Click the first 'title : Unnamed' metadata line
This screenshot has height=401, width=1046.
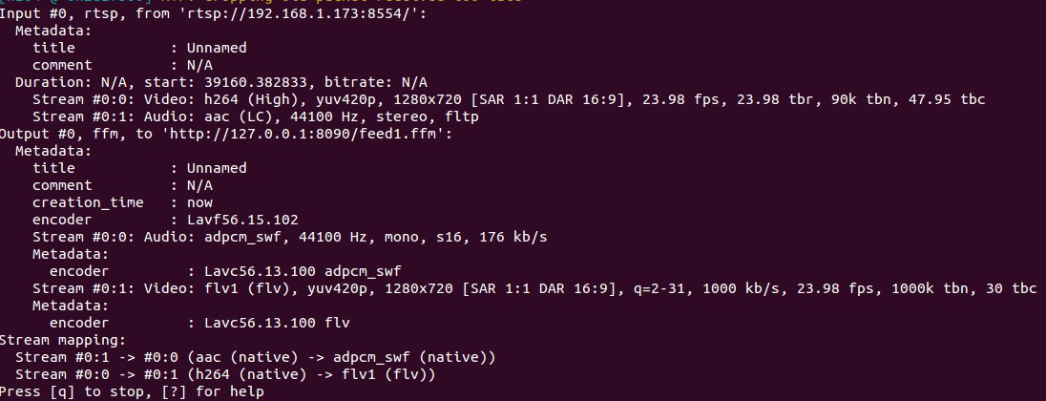point(139,48)
